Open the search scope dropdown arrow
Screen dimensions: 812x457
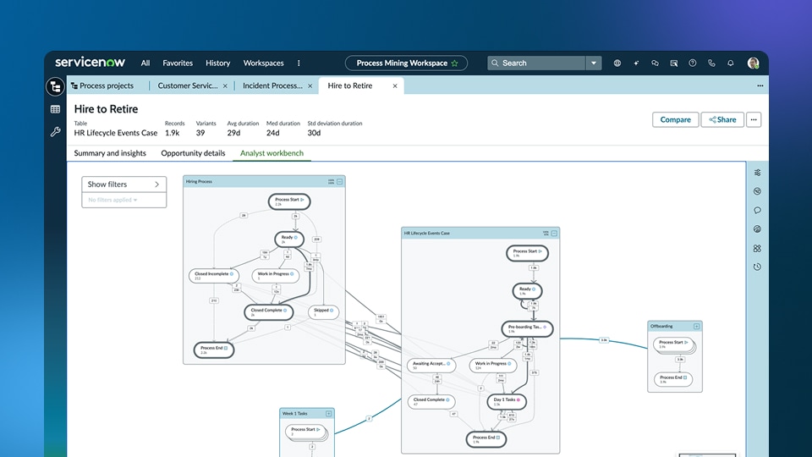coord(594,63)
